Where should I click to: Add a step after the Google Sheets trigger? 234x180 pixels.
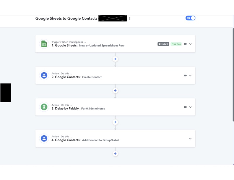[115, 59]
